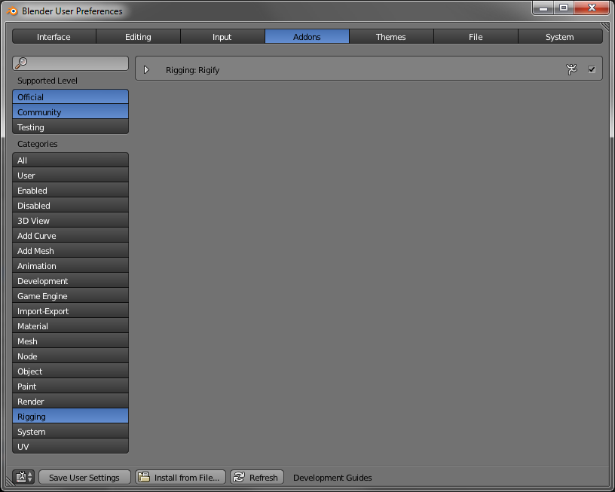The width and height of the screenshot is (615, 492).
Task: Switch to the File tab
Action: point(476,36)
